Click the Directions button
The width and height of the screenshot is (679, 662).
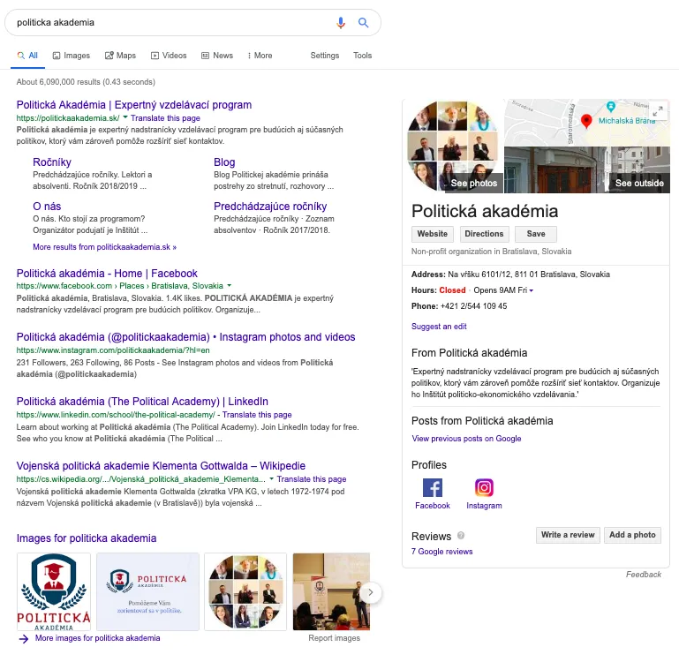coord(484,234)
